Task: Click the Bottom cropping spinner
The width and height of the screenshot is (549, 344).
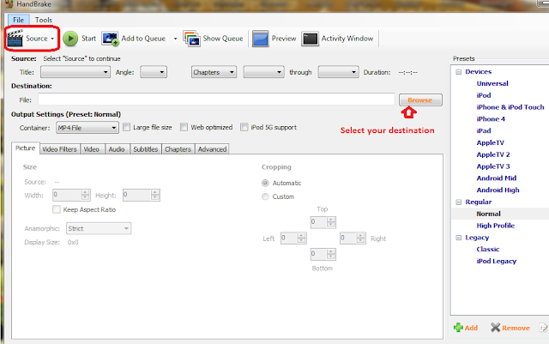Action: [x=323, y=254]
